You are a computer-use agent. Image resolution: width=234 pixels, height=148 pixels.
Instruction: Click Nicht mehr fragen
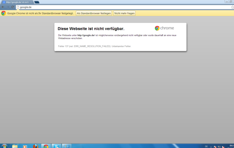(124, 13)
